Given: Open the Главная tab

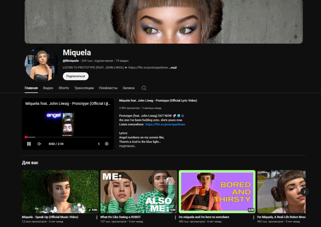Looking at the screenshot, I should tap(31, 88).
